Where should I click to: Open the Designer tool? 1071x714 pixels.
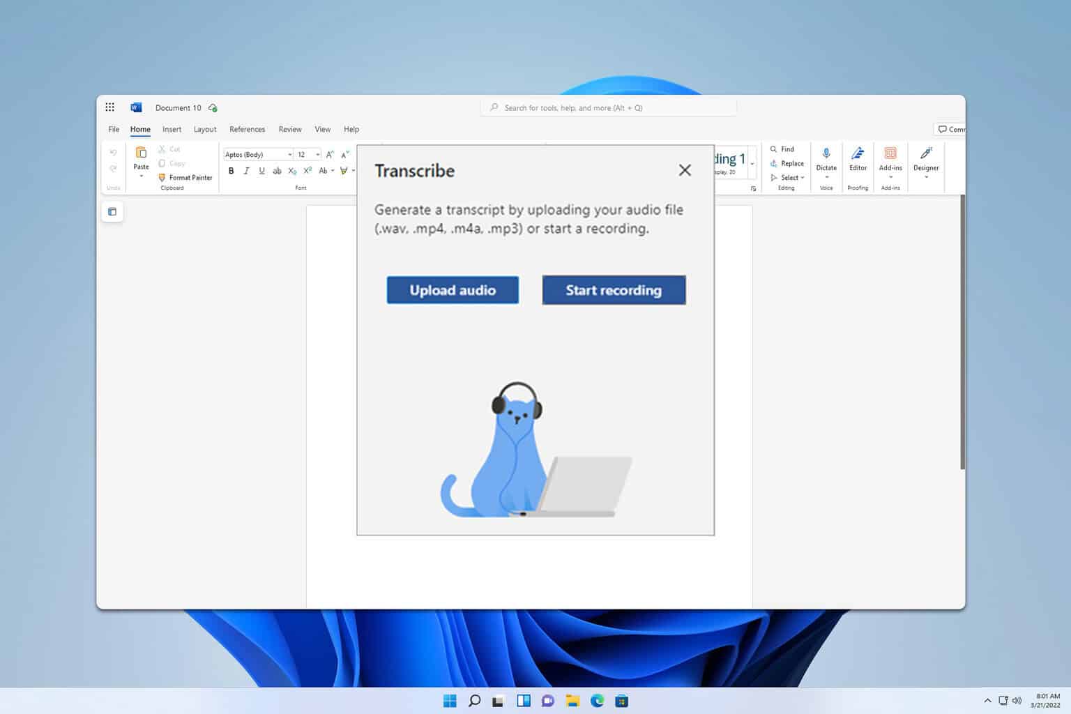tap(926, 159)
